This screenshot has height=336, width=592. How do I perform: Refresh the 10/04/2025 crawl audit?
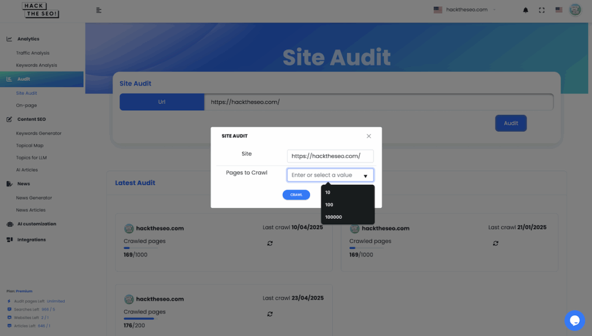[270, 243]
